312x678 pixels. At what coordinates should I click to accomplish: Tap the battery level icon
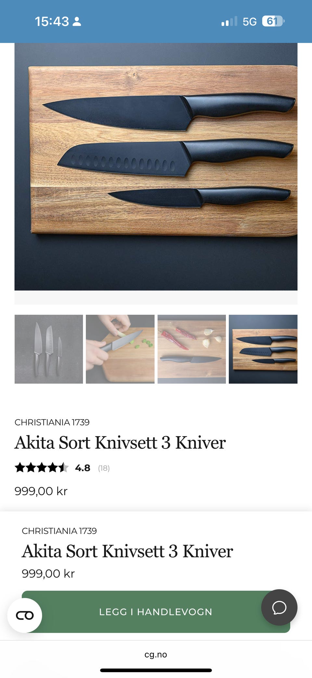(x=273, y=21)
